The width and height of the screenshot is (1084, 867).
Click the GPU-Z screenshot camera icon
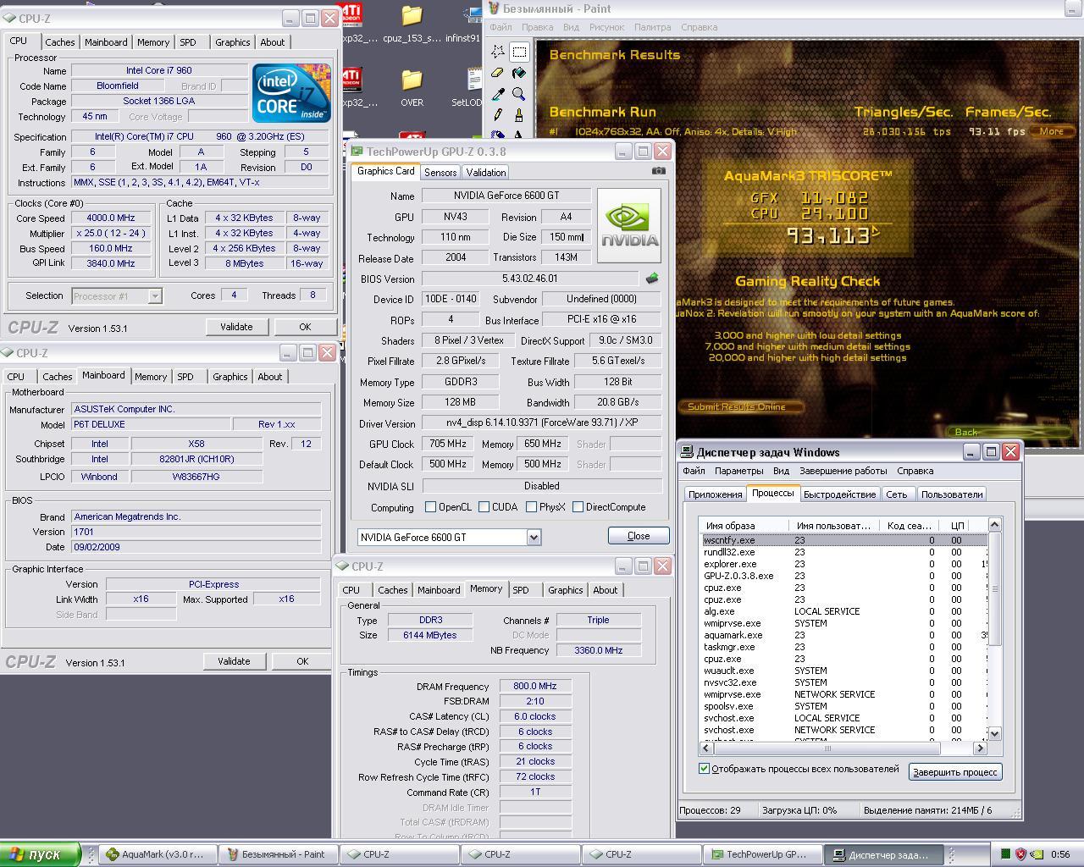pos(658,171)
